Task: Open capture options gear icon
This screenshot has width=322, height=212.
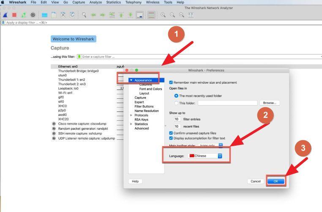Action: [33, 15]
